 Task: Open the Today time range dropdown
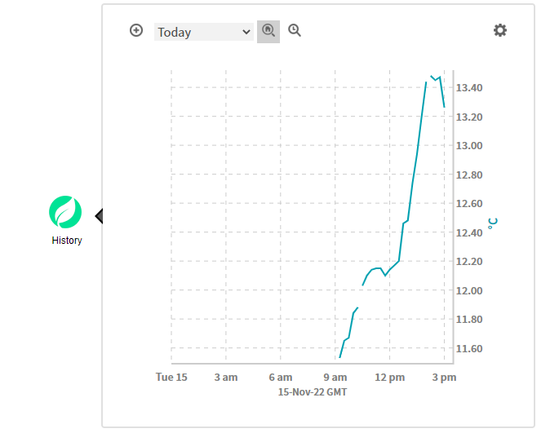204,32
